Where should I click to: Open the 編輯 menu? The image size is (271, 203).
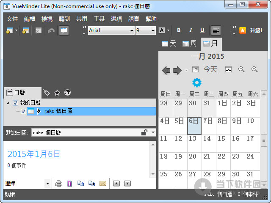(30, 19)
